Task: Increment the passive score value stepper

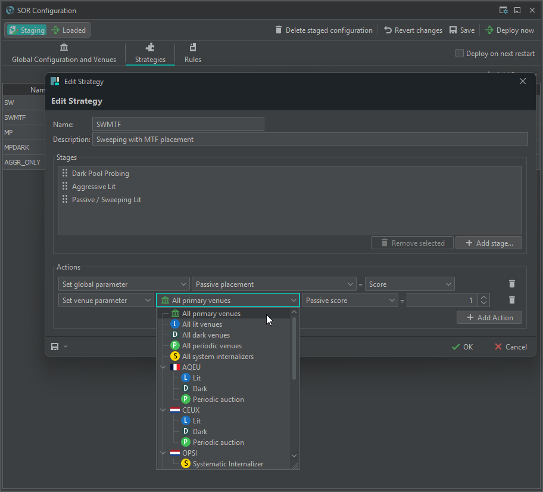Action: 484,297
